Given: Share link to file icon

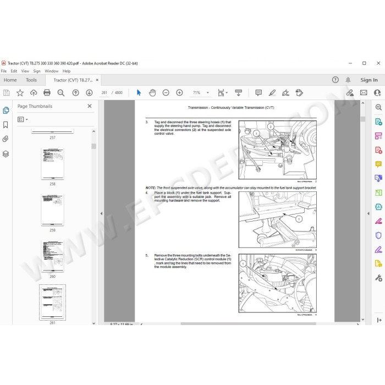Looking at the screenshot, I should (350, 93).
